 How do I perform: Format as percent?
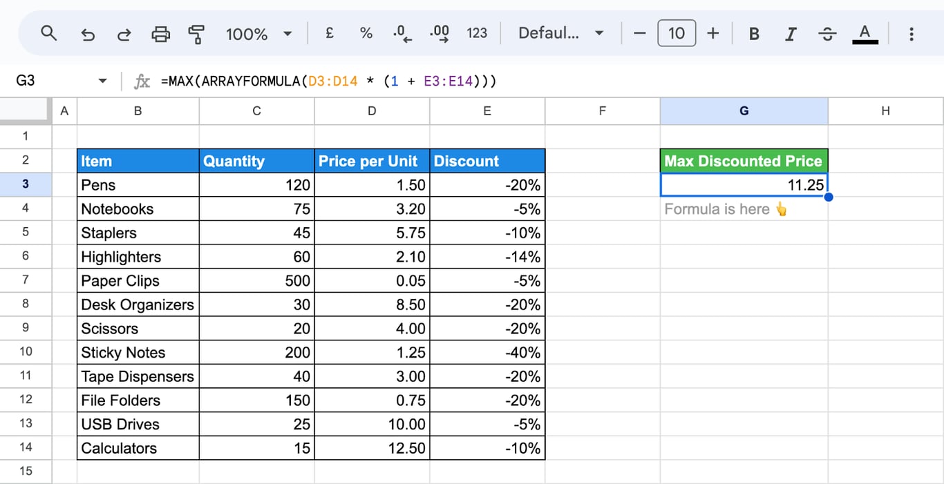click(x=366, y=32)
